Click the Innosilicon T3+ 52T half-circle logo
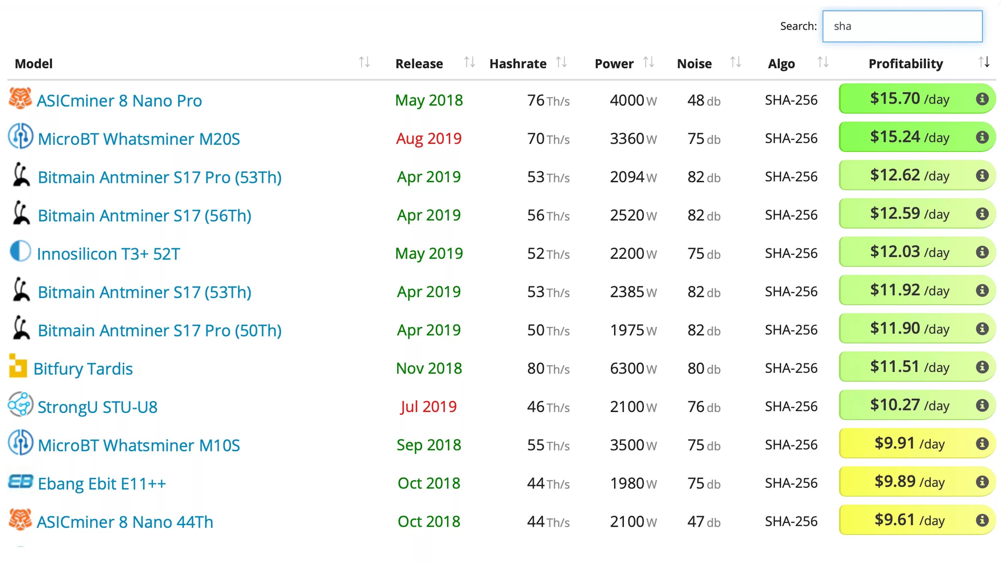This screenshot has width=1001, height=563. (x=20, y=251)
